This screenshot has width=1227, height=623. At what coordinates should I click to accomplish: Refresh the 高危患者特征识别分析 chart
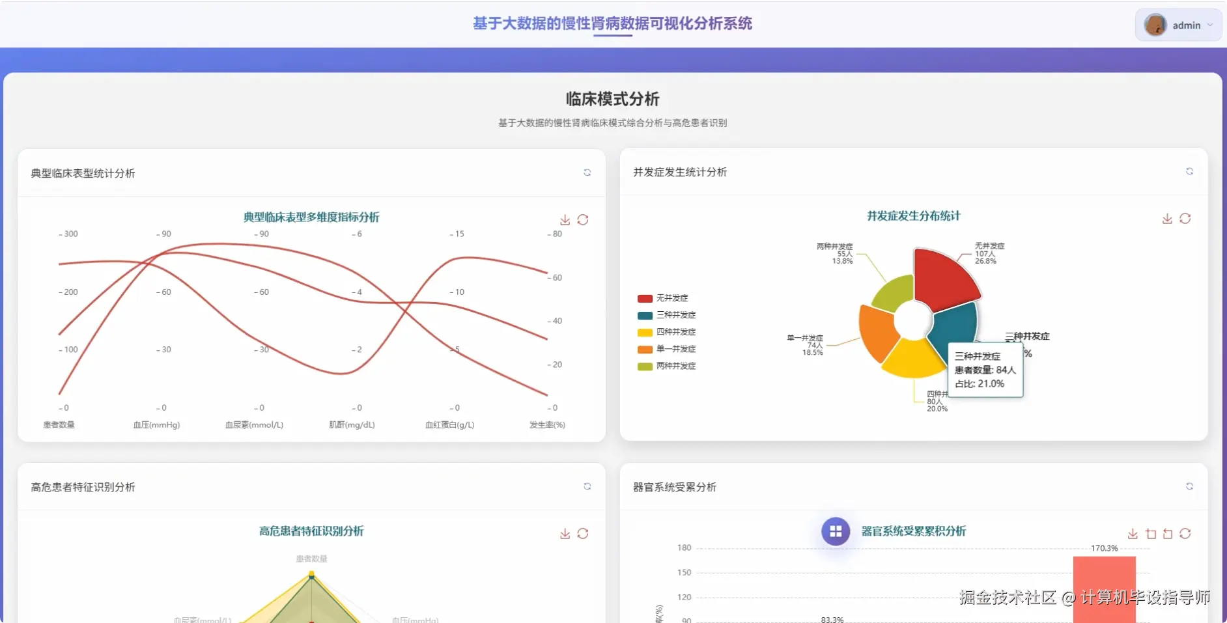point(584,533)
